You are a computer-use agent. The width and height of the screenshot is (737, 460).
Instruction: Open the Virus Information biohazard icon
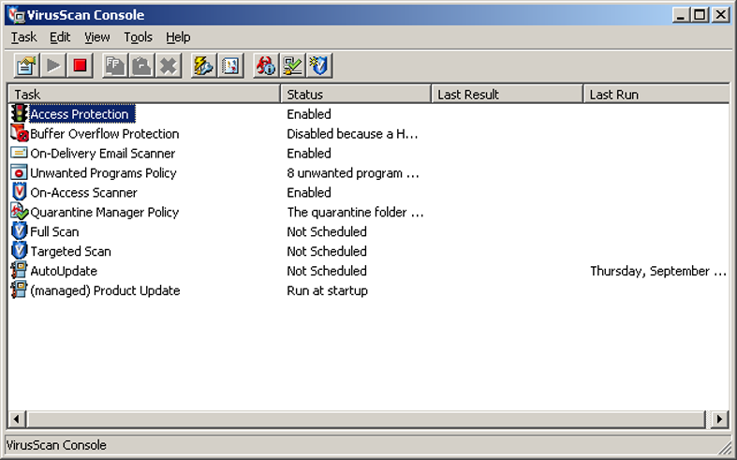pos(265,66)
